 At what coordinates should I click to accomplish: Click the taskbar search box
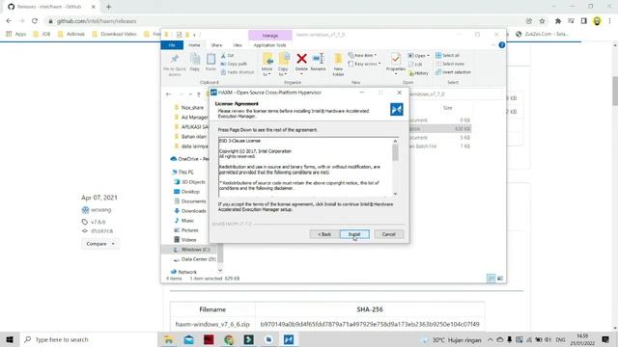click(x=89, y=339)
